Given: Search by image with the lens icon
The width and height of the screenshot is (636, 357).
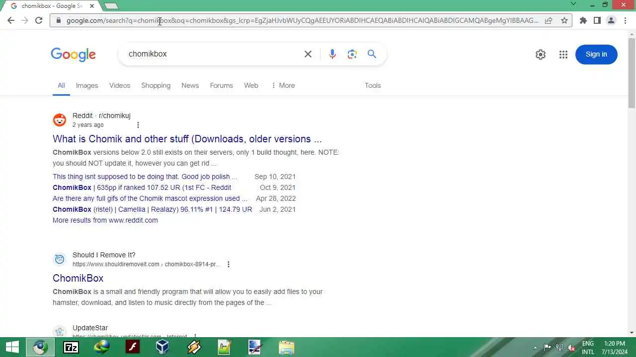Looking at the screenshot, I should (352, 54).
